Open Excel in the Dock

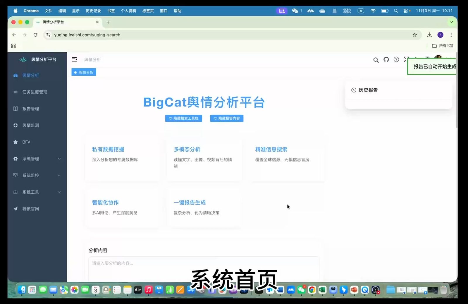coord(322,290)
